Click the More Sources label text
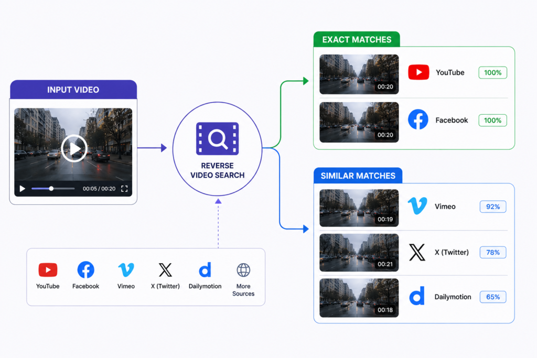The image size is (537, 358). pyautogui.click(x=243, y=290)
